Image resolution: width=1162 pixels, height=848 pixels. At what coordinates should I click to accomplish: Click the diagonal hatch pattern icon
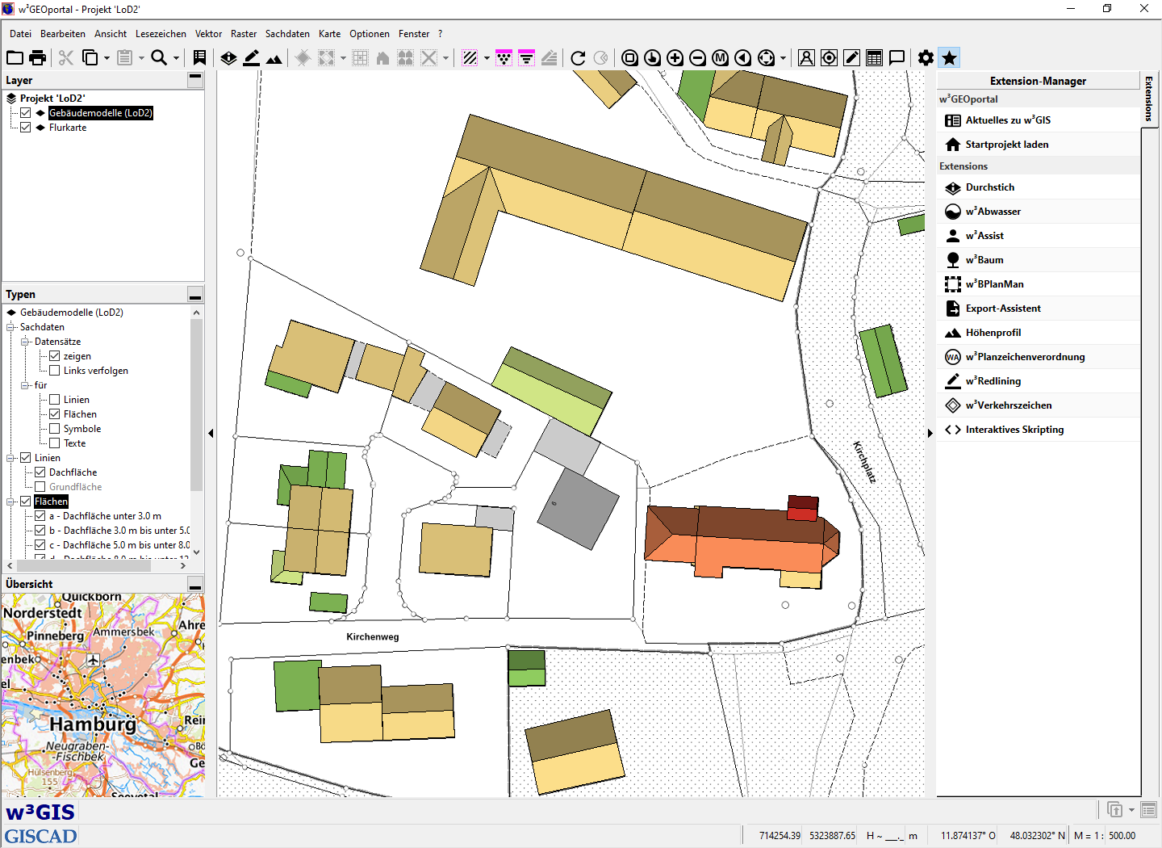[470, 57]
